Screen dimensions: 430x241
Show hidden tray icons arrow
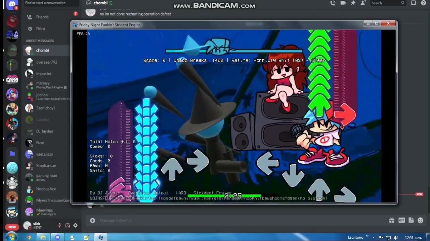[373, 238]
